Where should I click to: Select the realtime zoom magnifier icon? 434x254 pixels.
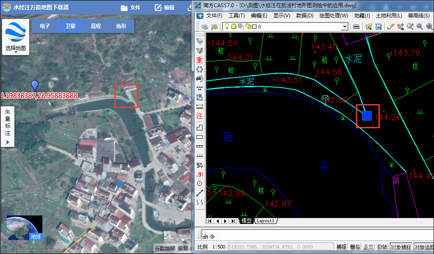tap(410, 27)
